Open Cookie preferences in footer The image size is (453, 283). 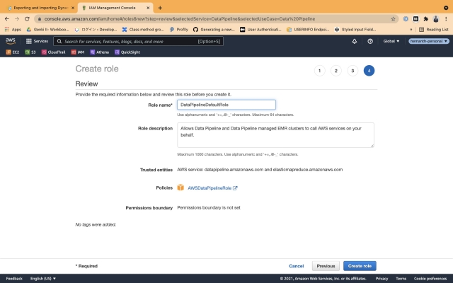tap(430, 279)
